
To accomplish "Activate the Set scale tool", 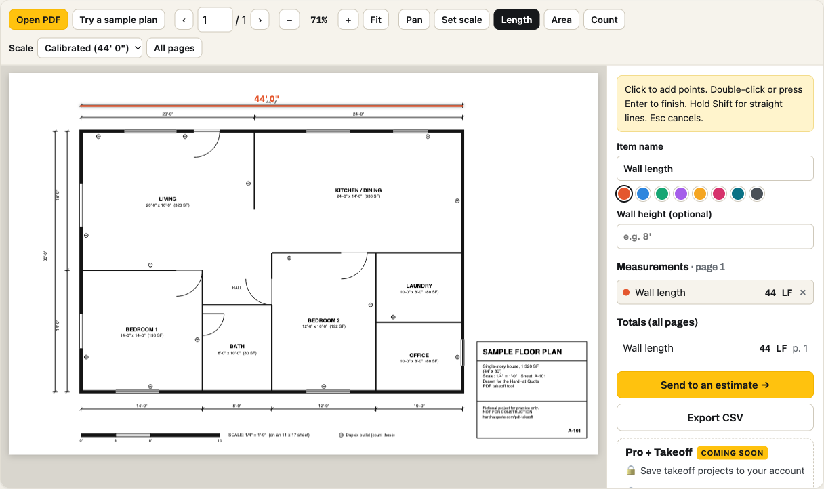I will pos(462,20).
